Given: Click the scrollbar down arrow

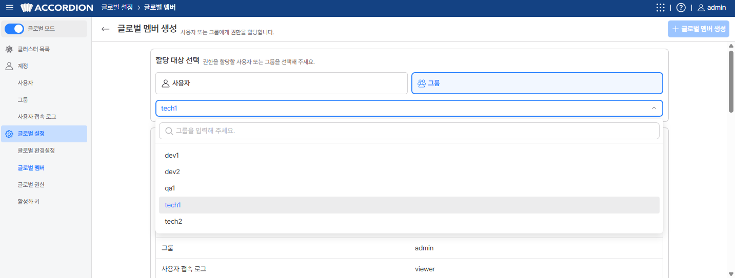Looking at the screenshot, I should point(731,274).
